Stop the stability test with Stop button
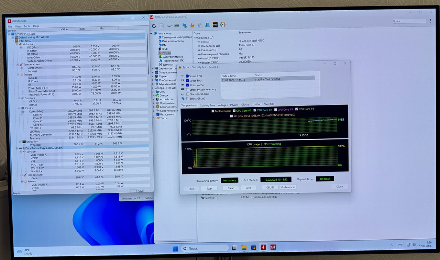This screenshot has height=260, width=440. 209,189
